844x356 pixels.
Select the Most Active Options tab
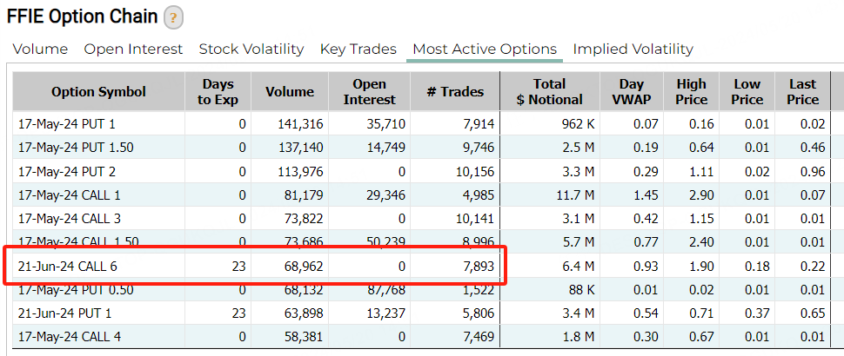pyautogui.click(x=485, y=49)
